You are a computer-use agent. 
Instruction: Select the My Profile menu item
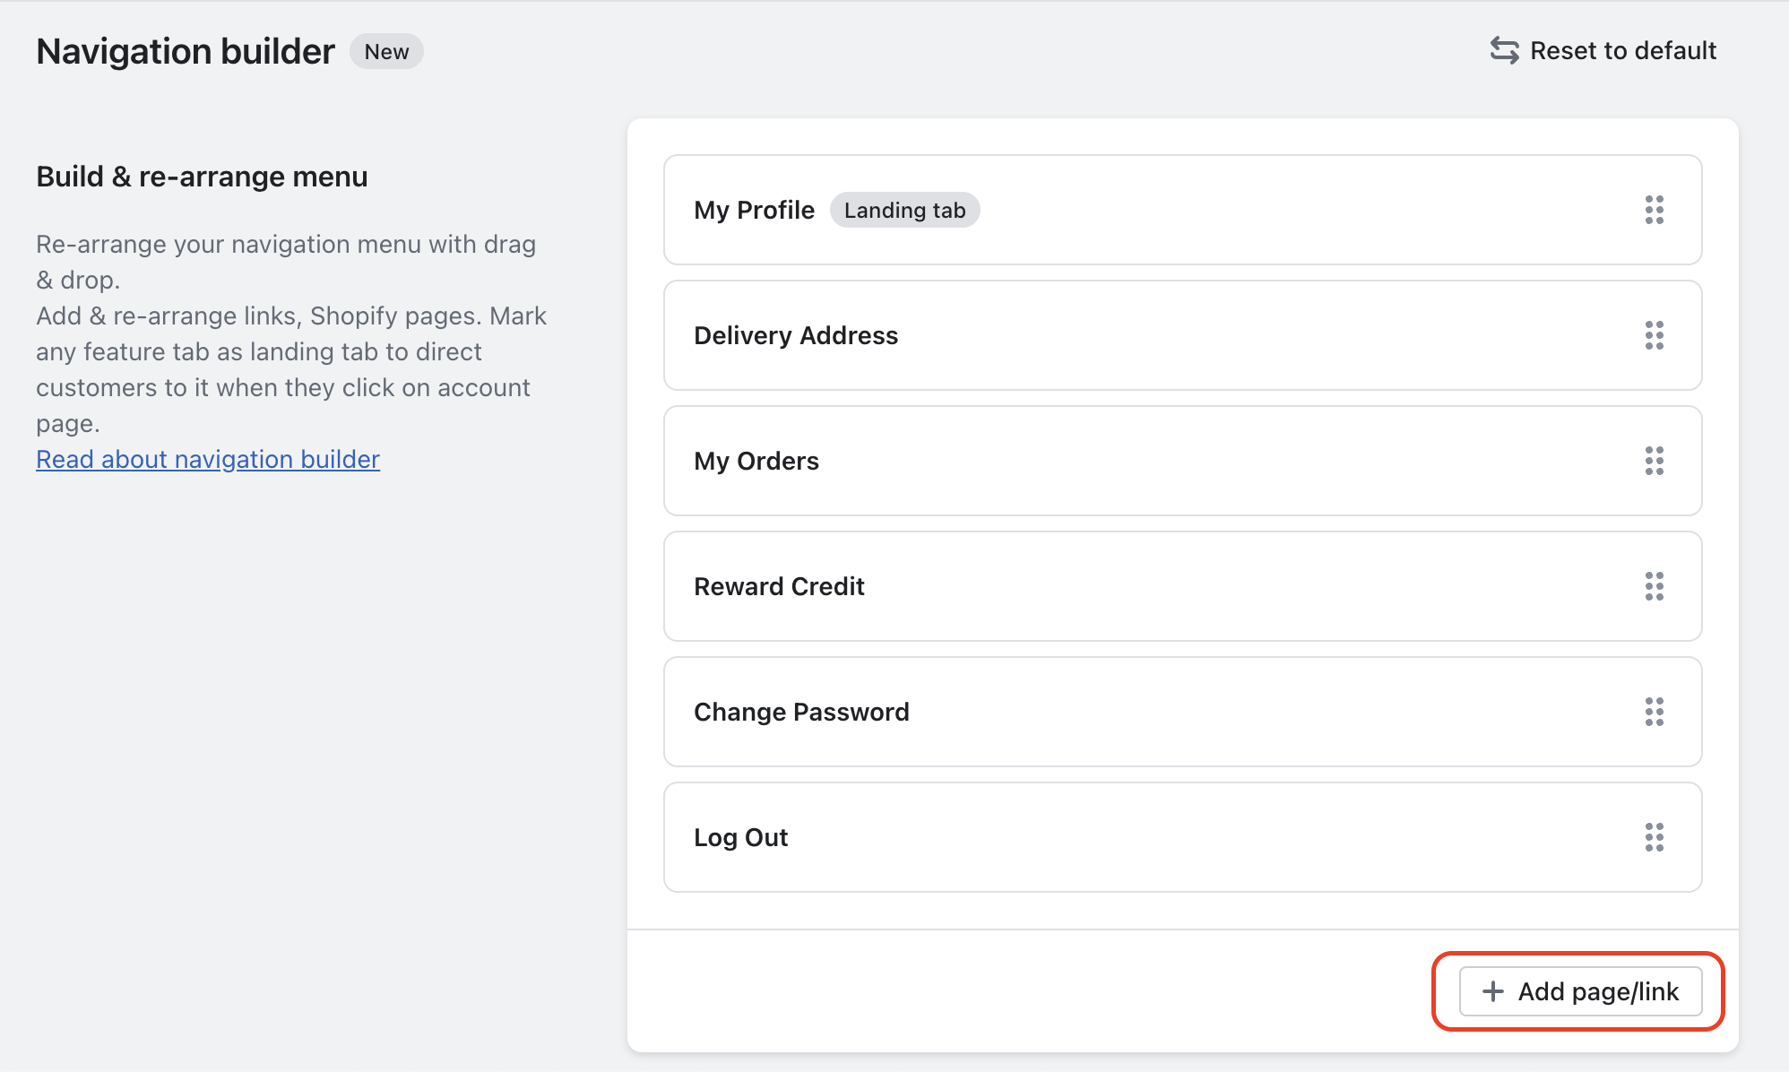[x=754, y=210]
